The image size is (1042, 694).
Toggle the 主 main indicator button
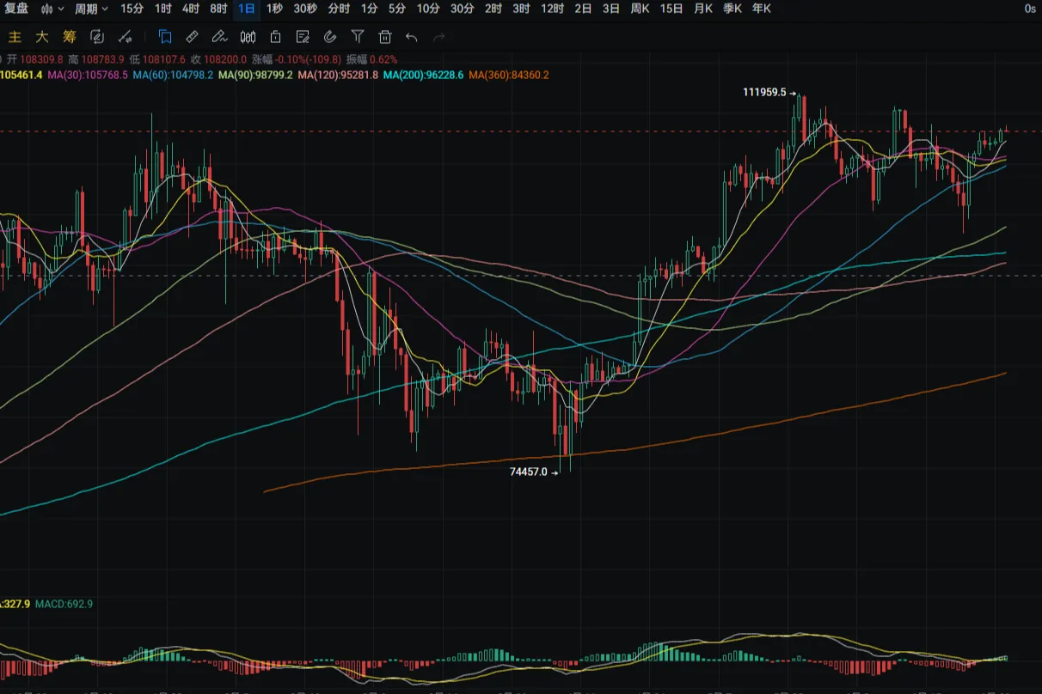15,37
